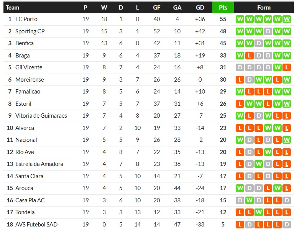Open the Famalicao team link
The width and height of the screenshot is (302, 233).
[x=28, y=92]
